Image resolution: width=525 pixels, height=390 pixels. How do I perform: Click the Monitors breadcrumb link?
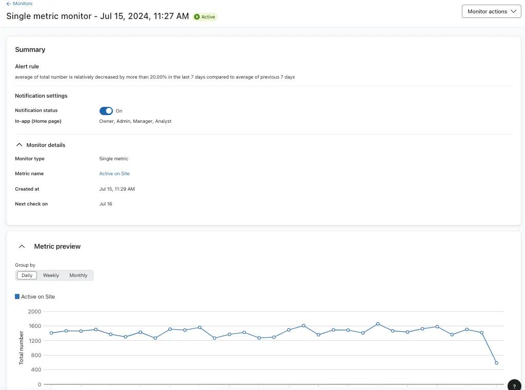tap(22, 3)
